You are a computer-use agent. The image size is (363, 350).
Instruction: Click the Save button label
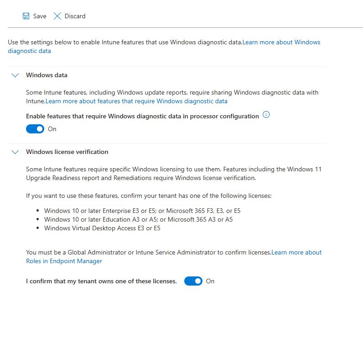click(x=40, y=16)
